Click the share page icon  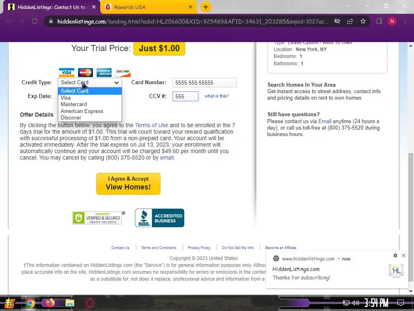point(350,21)
